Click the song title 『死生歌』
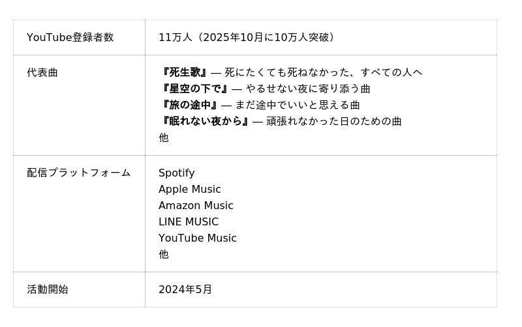The height and width of the screenshot is (327, 522). tap(183, 72)
